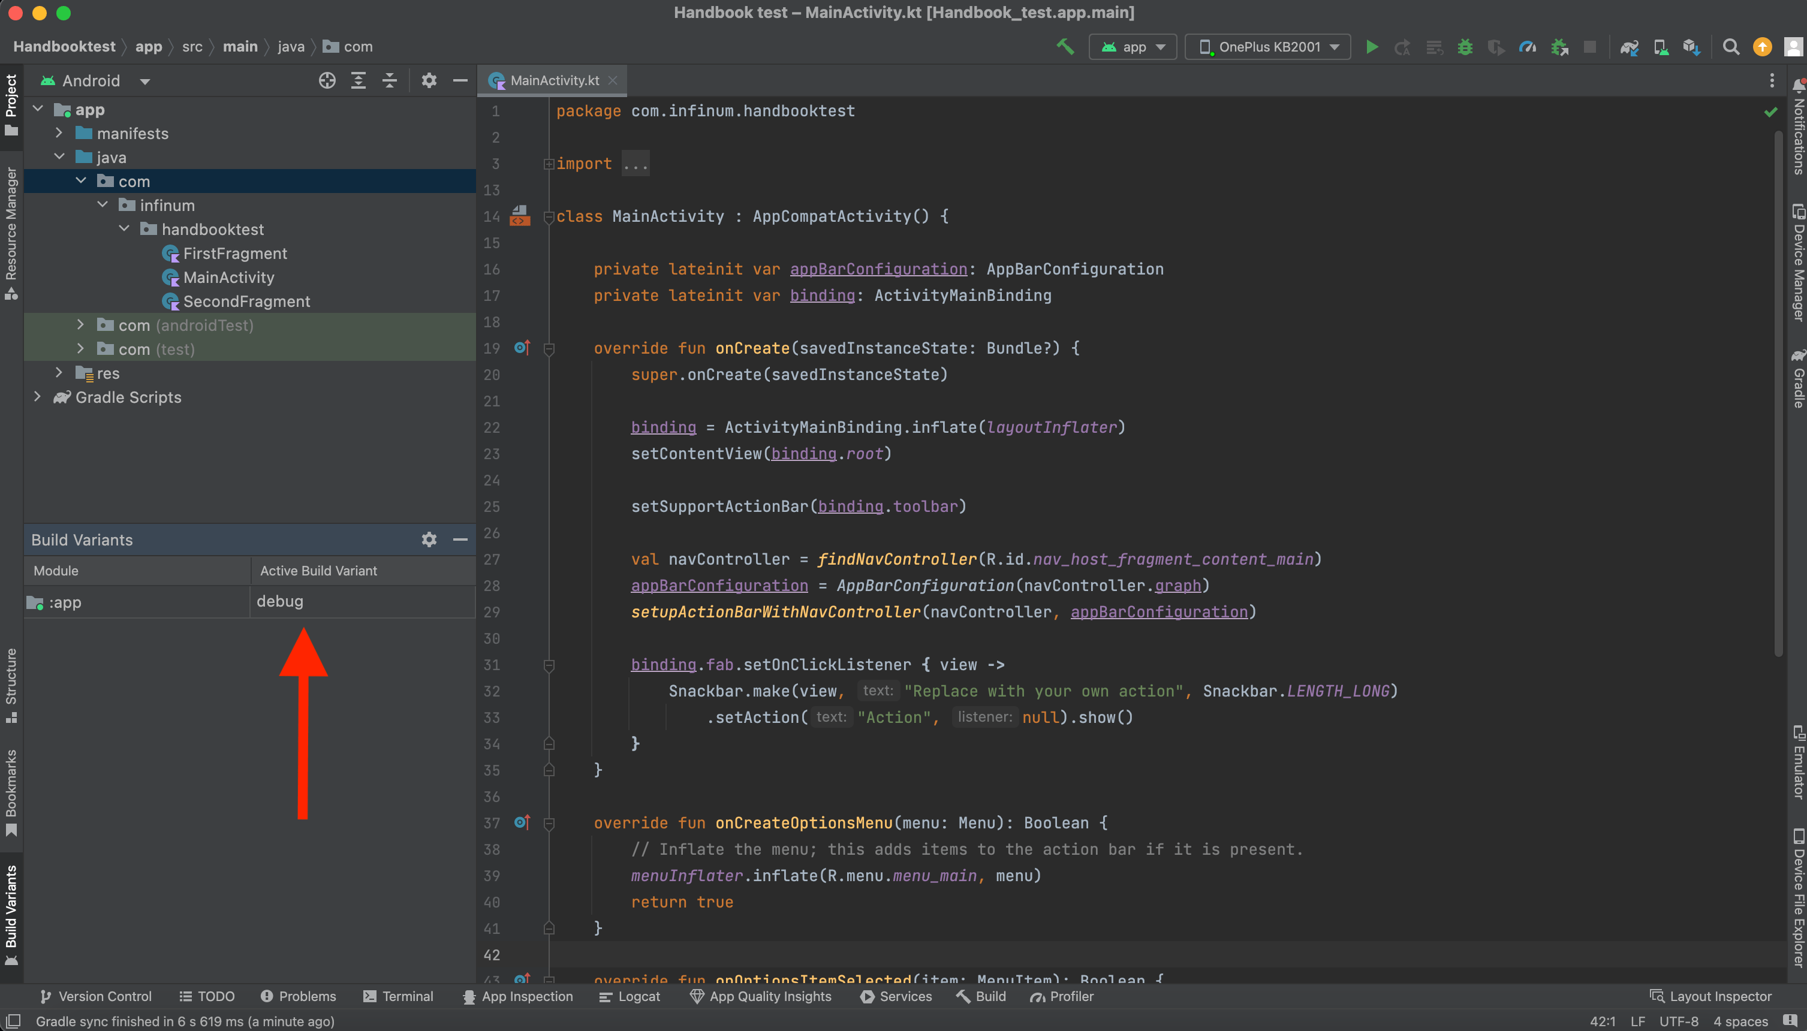Expand the res folder in tree

pyautogui.click(x=59, y=372)
